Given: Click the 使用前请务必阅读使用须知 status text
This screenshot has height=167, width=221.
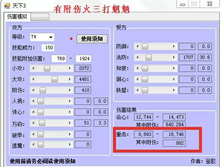Looking at the screenshot, I should [43, 161].
